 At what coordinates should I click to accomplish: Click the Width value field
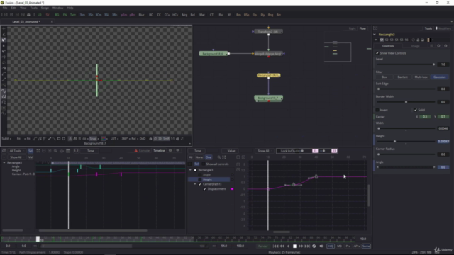(443, 128)
